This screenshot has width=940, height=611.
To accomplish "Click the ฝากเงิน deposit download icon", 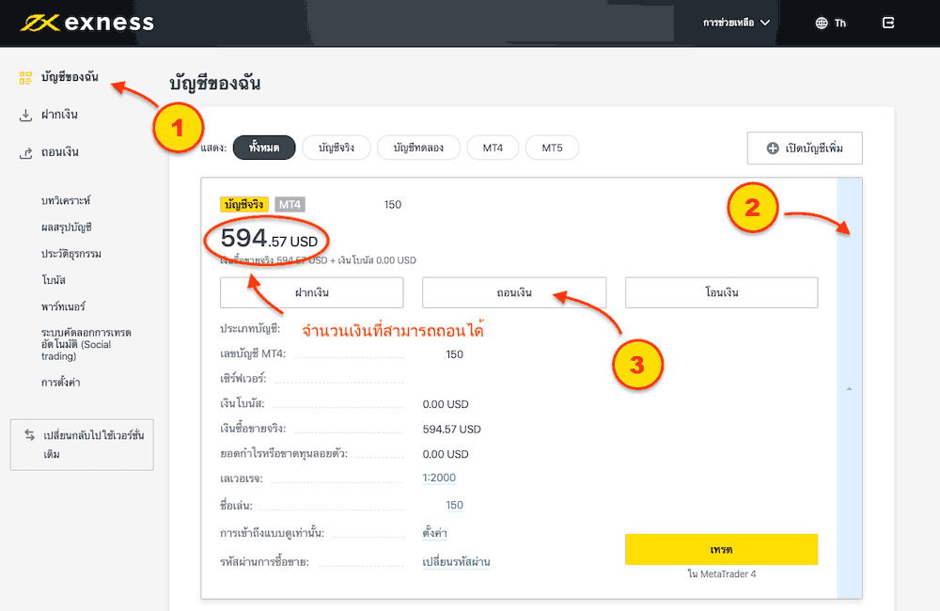I will [25, 115].
